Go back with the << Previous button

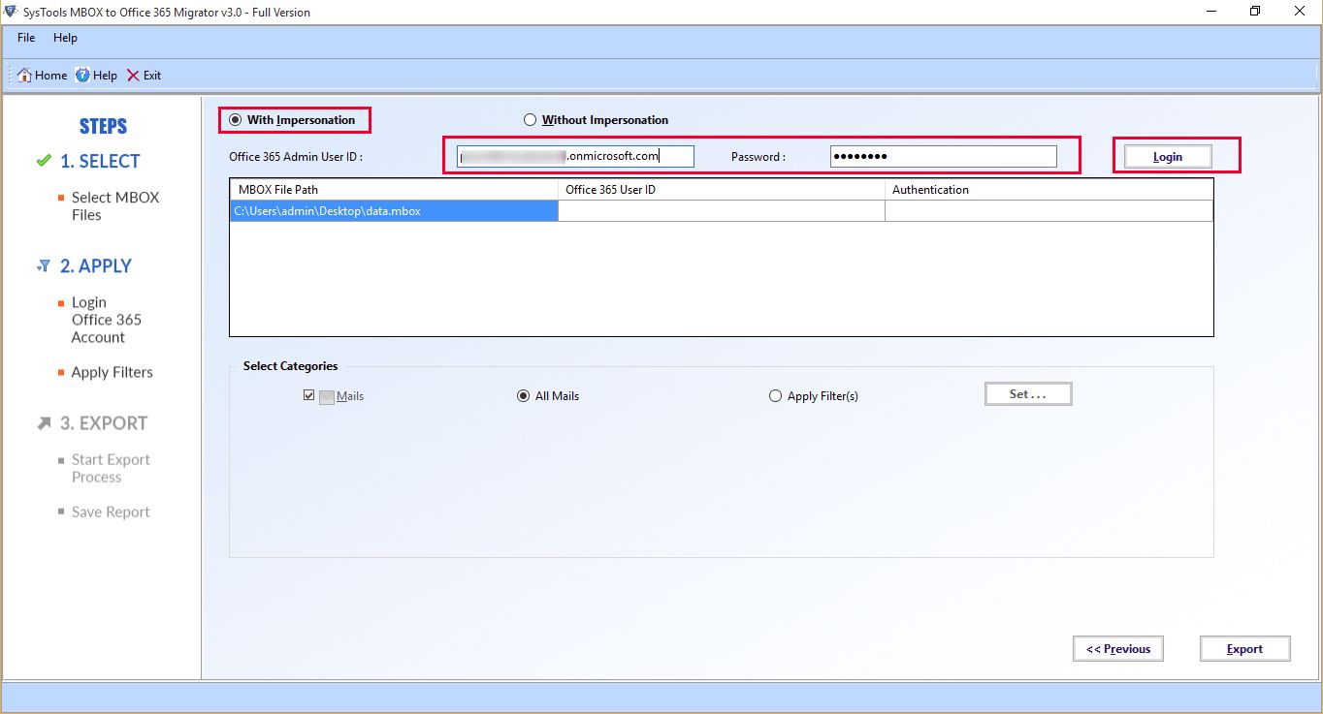[1117, 649]
